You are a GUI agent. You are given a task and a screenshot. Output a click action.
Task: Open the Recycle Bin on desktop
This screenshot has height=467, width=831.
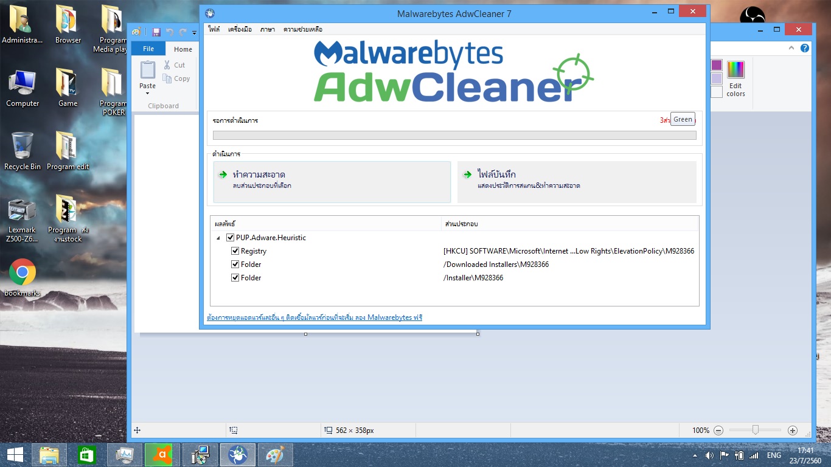23,146
